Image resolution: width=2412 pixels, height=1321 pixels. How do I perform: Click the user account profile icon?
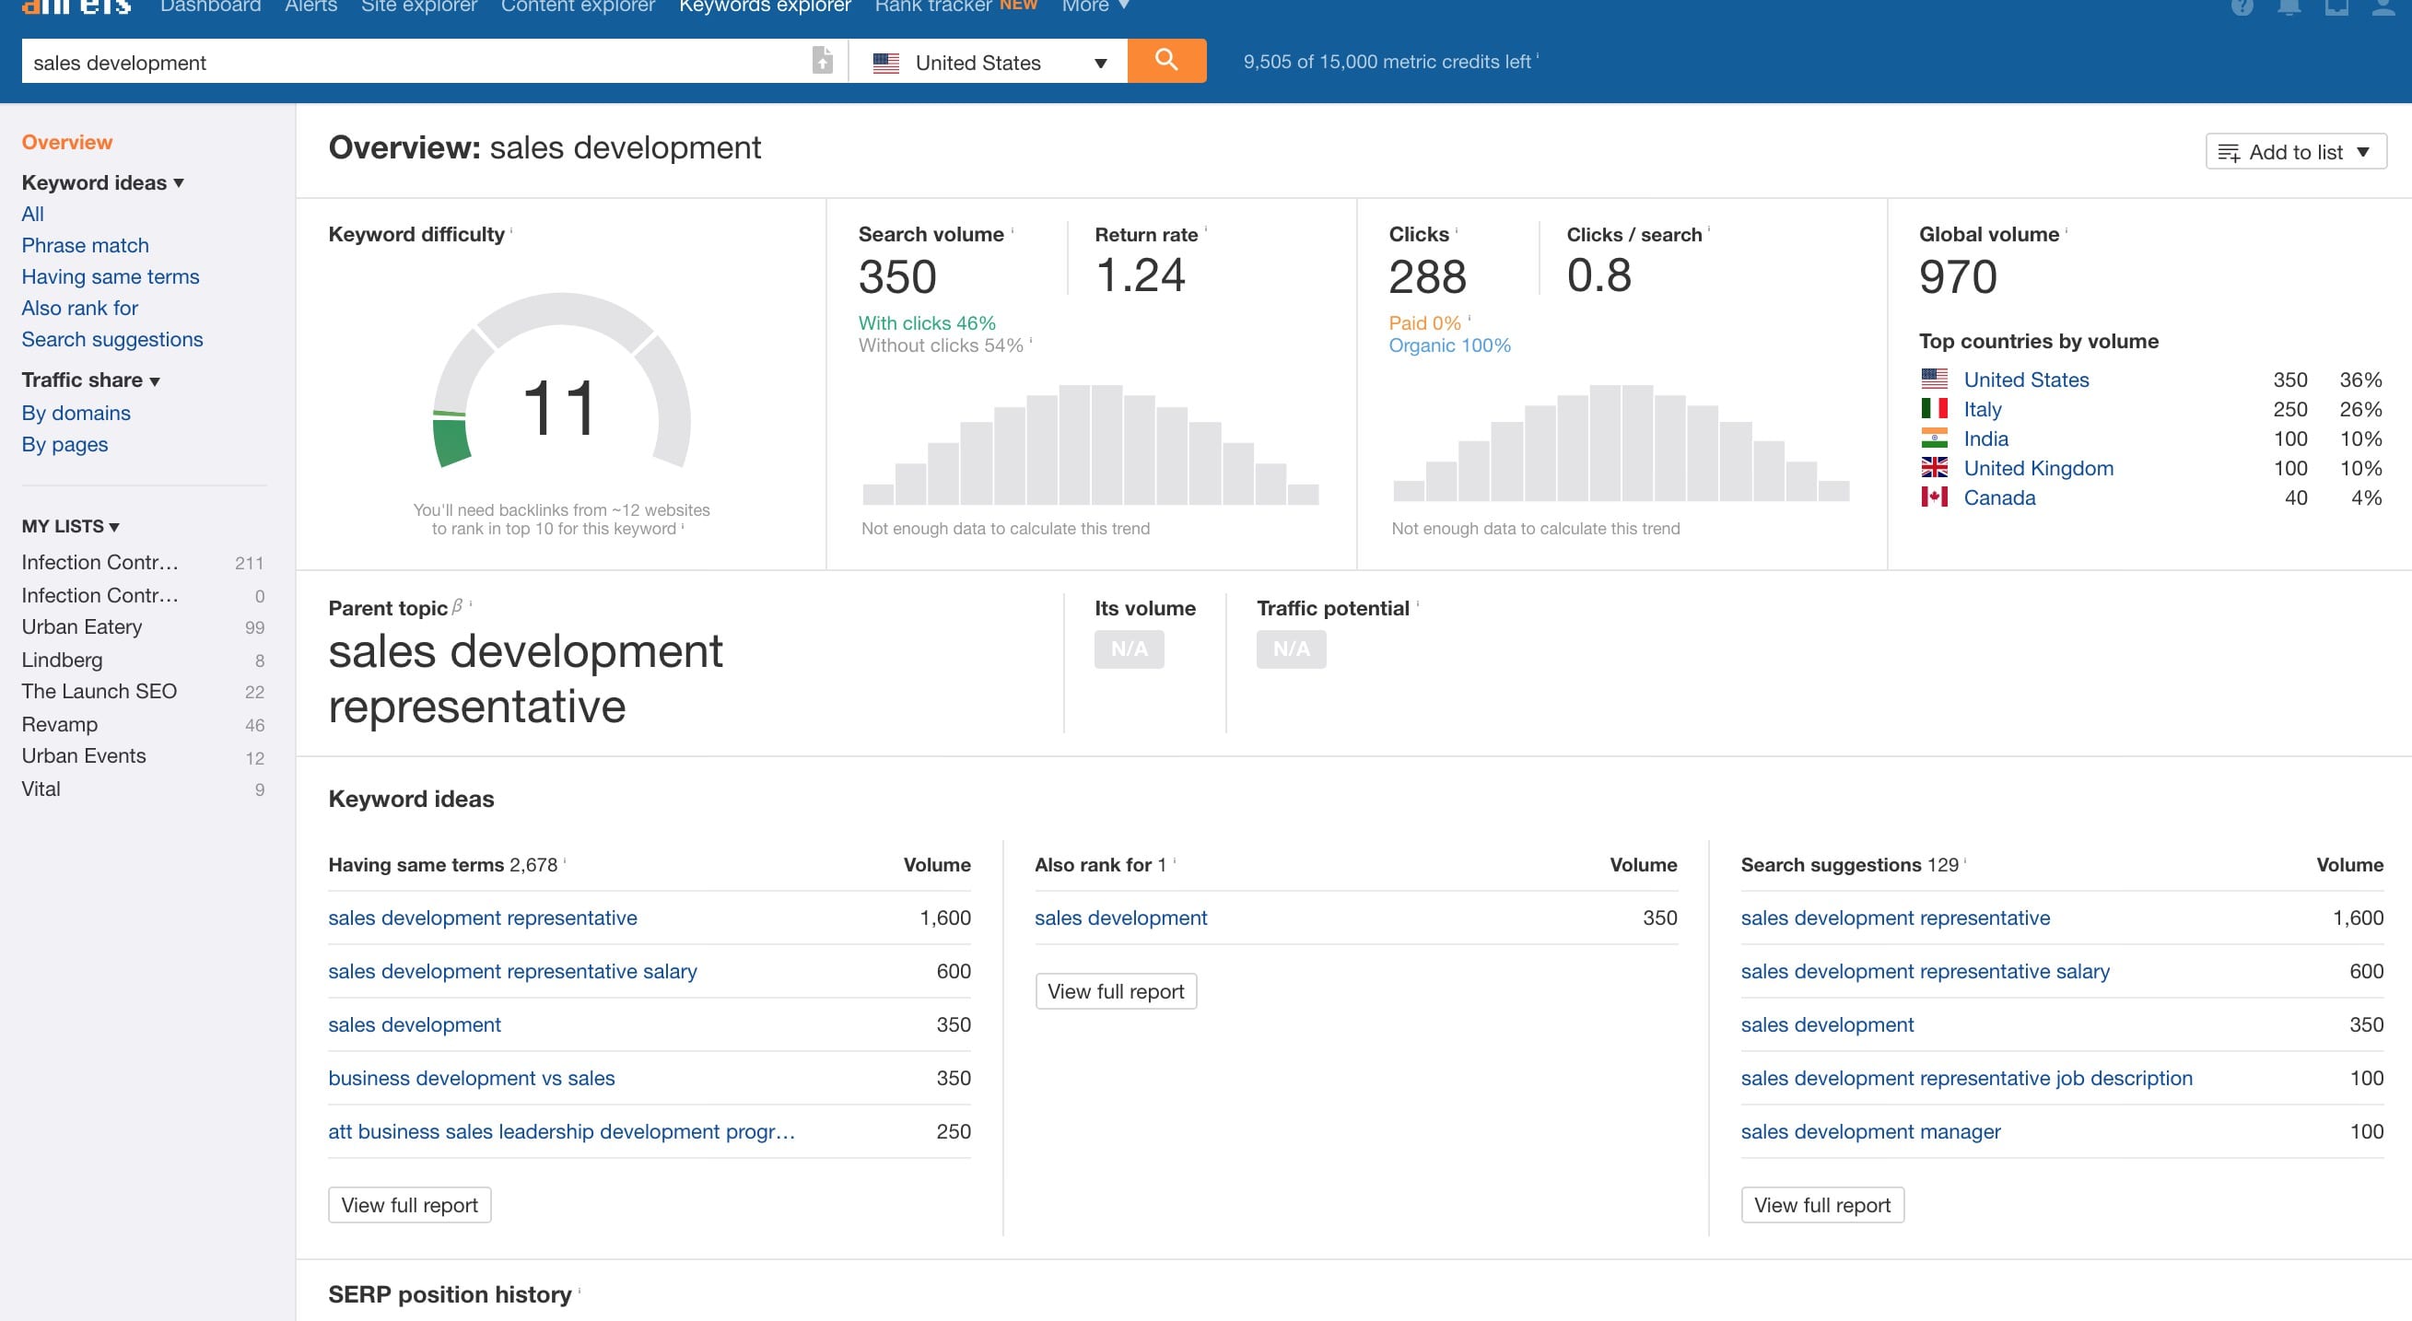[x=2383, y=7]
